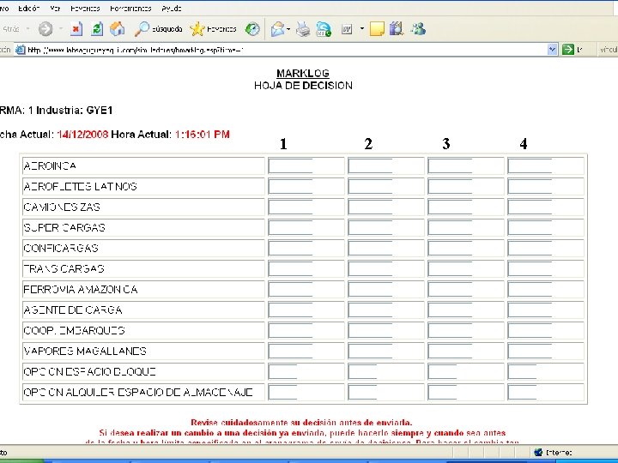Click the yellow note icon
Image resolution: width=618 pixels, height=463 pixels.
377,29
